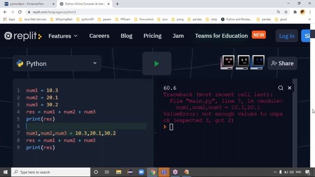Screen dimensions: 315x177
Task: Click the Windows taskbar search box
Action: 51,172
